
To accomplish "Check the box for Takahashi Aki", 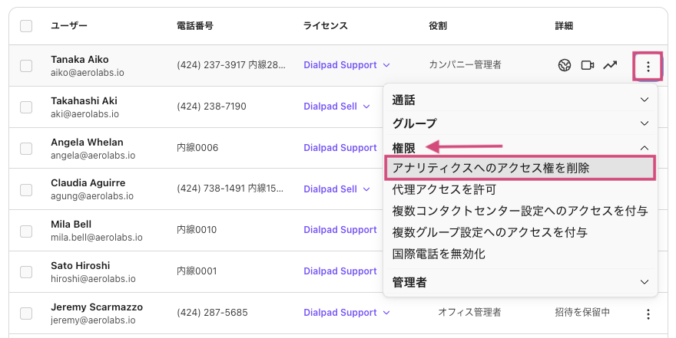I will tap(26, 107).
